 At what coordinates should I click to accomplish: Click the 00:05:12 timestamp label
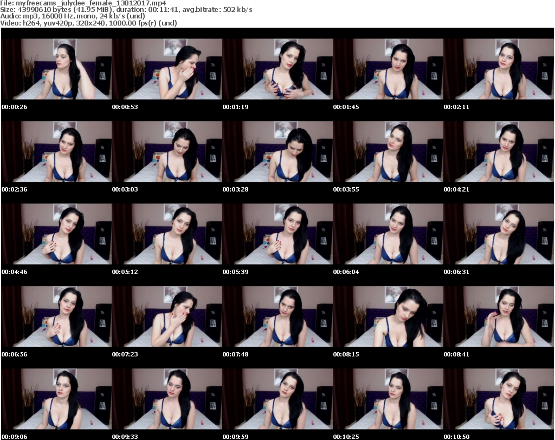point(125,272)
